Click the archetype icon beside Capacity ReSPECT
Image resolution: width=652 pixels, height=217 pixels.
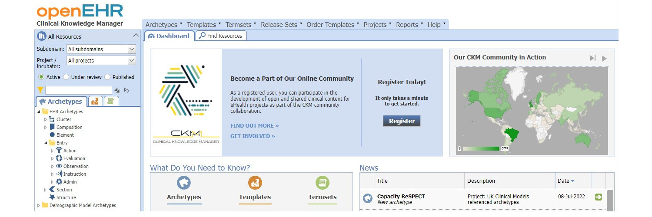pos(368,198)
